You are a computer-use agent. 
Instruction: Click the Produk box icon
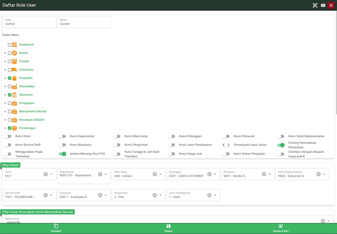[14, 61]
